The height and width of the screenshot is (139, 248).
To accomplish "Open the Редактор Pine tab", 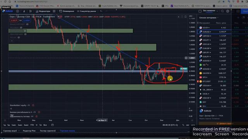I will [x=29, y=131].
